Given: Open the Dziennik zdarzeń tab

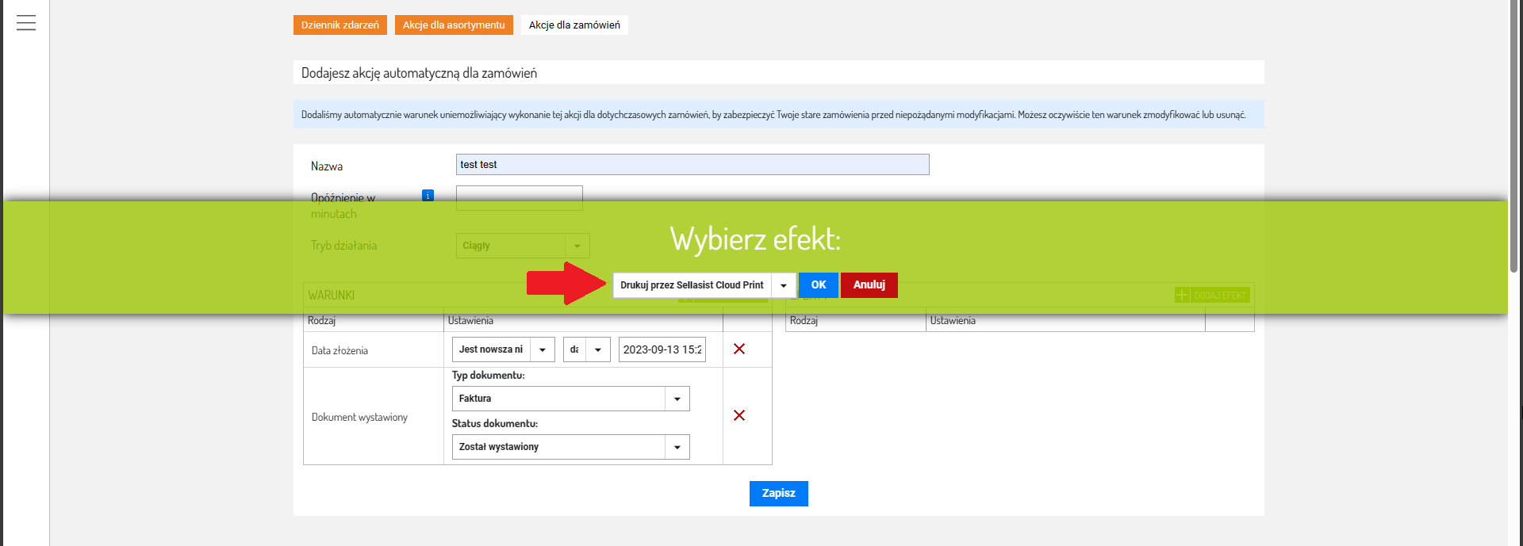Looking at the screenshot, I should point(340,25).
